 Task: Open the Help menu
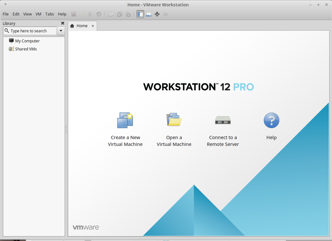[62, 14]
